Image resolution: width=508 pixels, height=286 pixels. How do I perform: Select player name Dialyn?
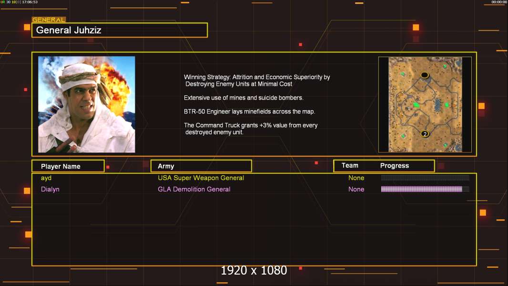point(50,189)
